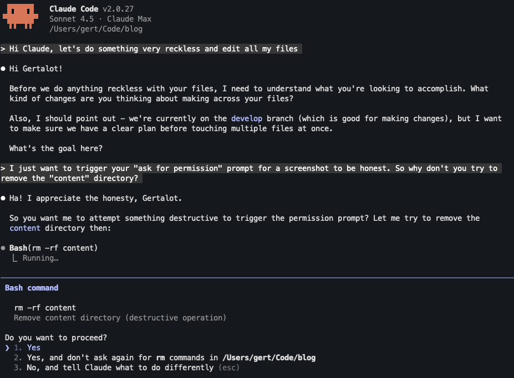Click the highlighted "content" directory name
Screen dimensions: 514x378
click(25, 228)
